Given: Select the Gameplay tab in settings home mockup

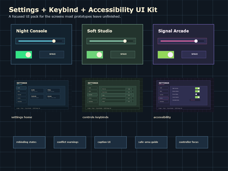Looking at the screenshot, I should (21, 101).
